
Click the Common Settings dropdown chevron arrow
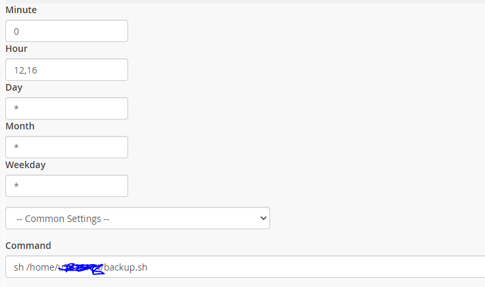[263, 218]
